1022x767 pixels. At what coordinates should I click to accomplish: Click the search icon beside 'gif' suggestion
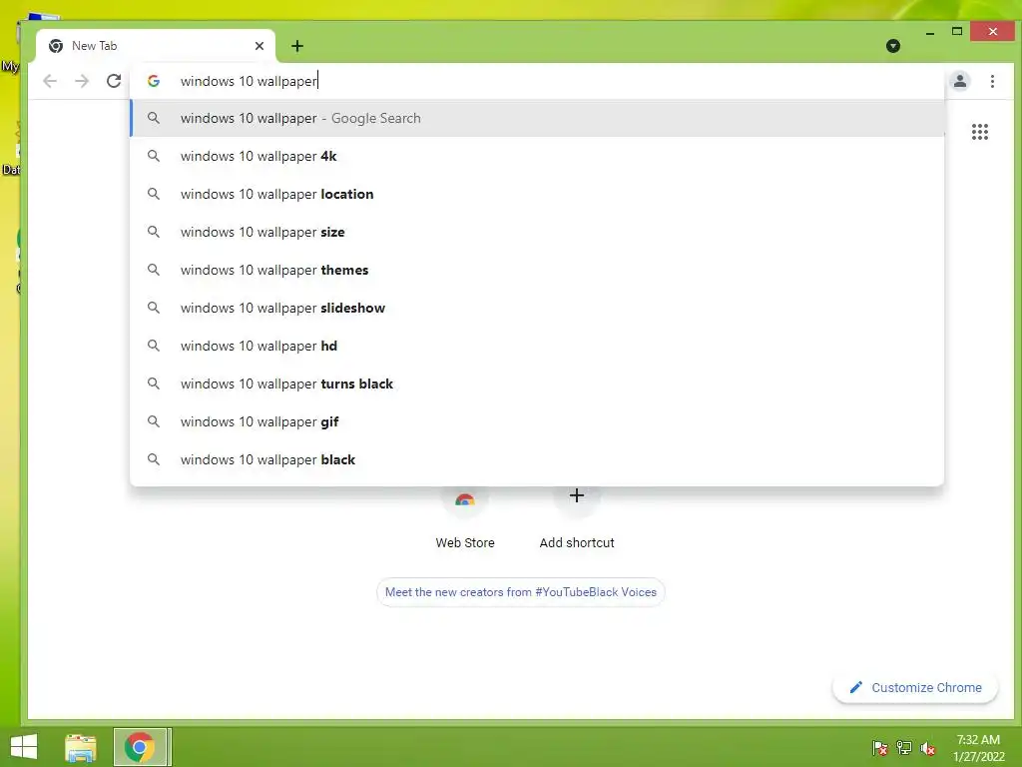[x=153, y=421]
